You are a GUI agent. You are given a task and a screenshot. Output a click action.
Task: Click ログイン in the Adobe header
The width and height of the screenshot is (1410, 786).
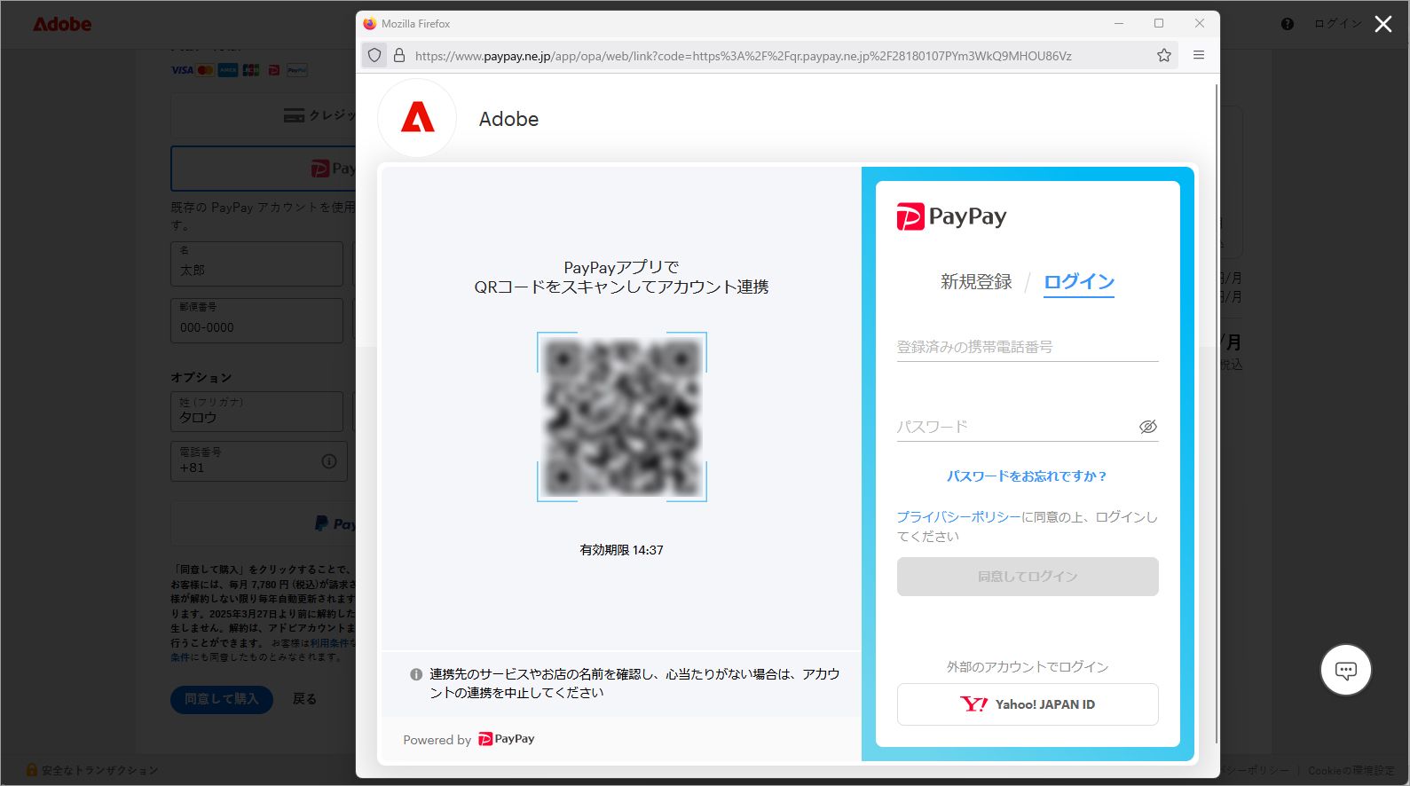(1337, 24)
